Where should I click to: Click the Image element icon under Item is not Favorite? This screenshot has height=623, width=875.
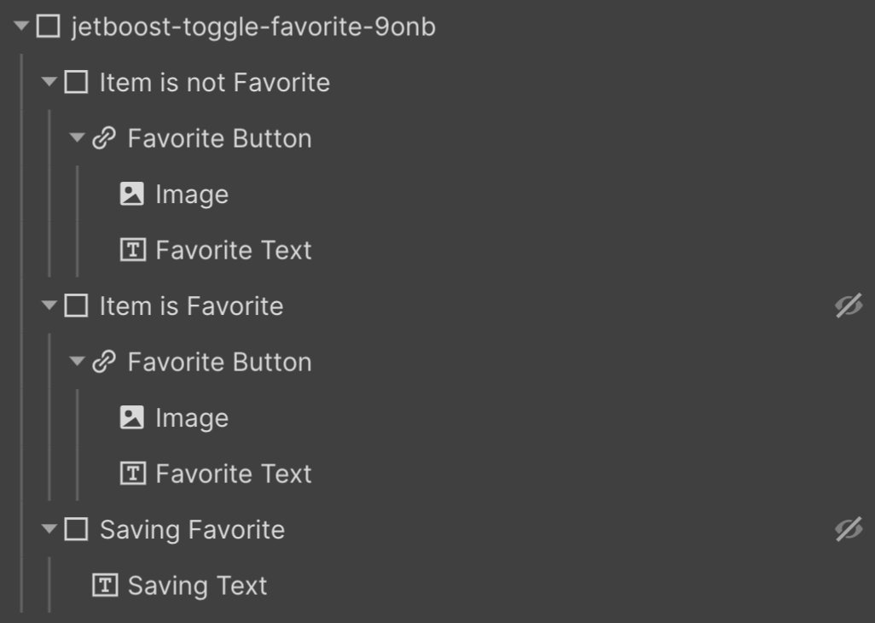click(x=133, y=194)
